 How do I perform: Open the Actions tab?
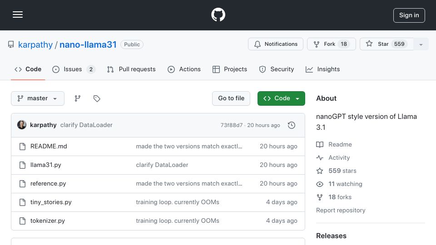[x=184, y=69]
